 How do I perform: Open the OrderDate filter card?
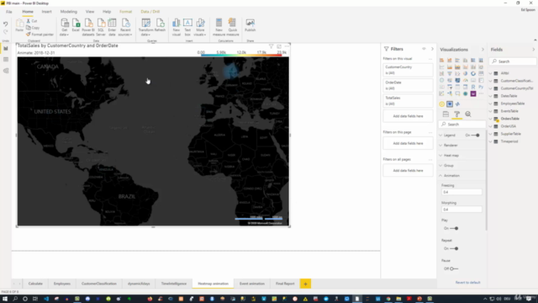coord(408,85)
